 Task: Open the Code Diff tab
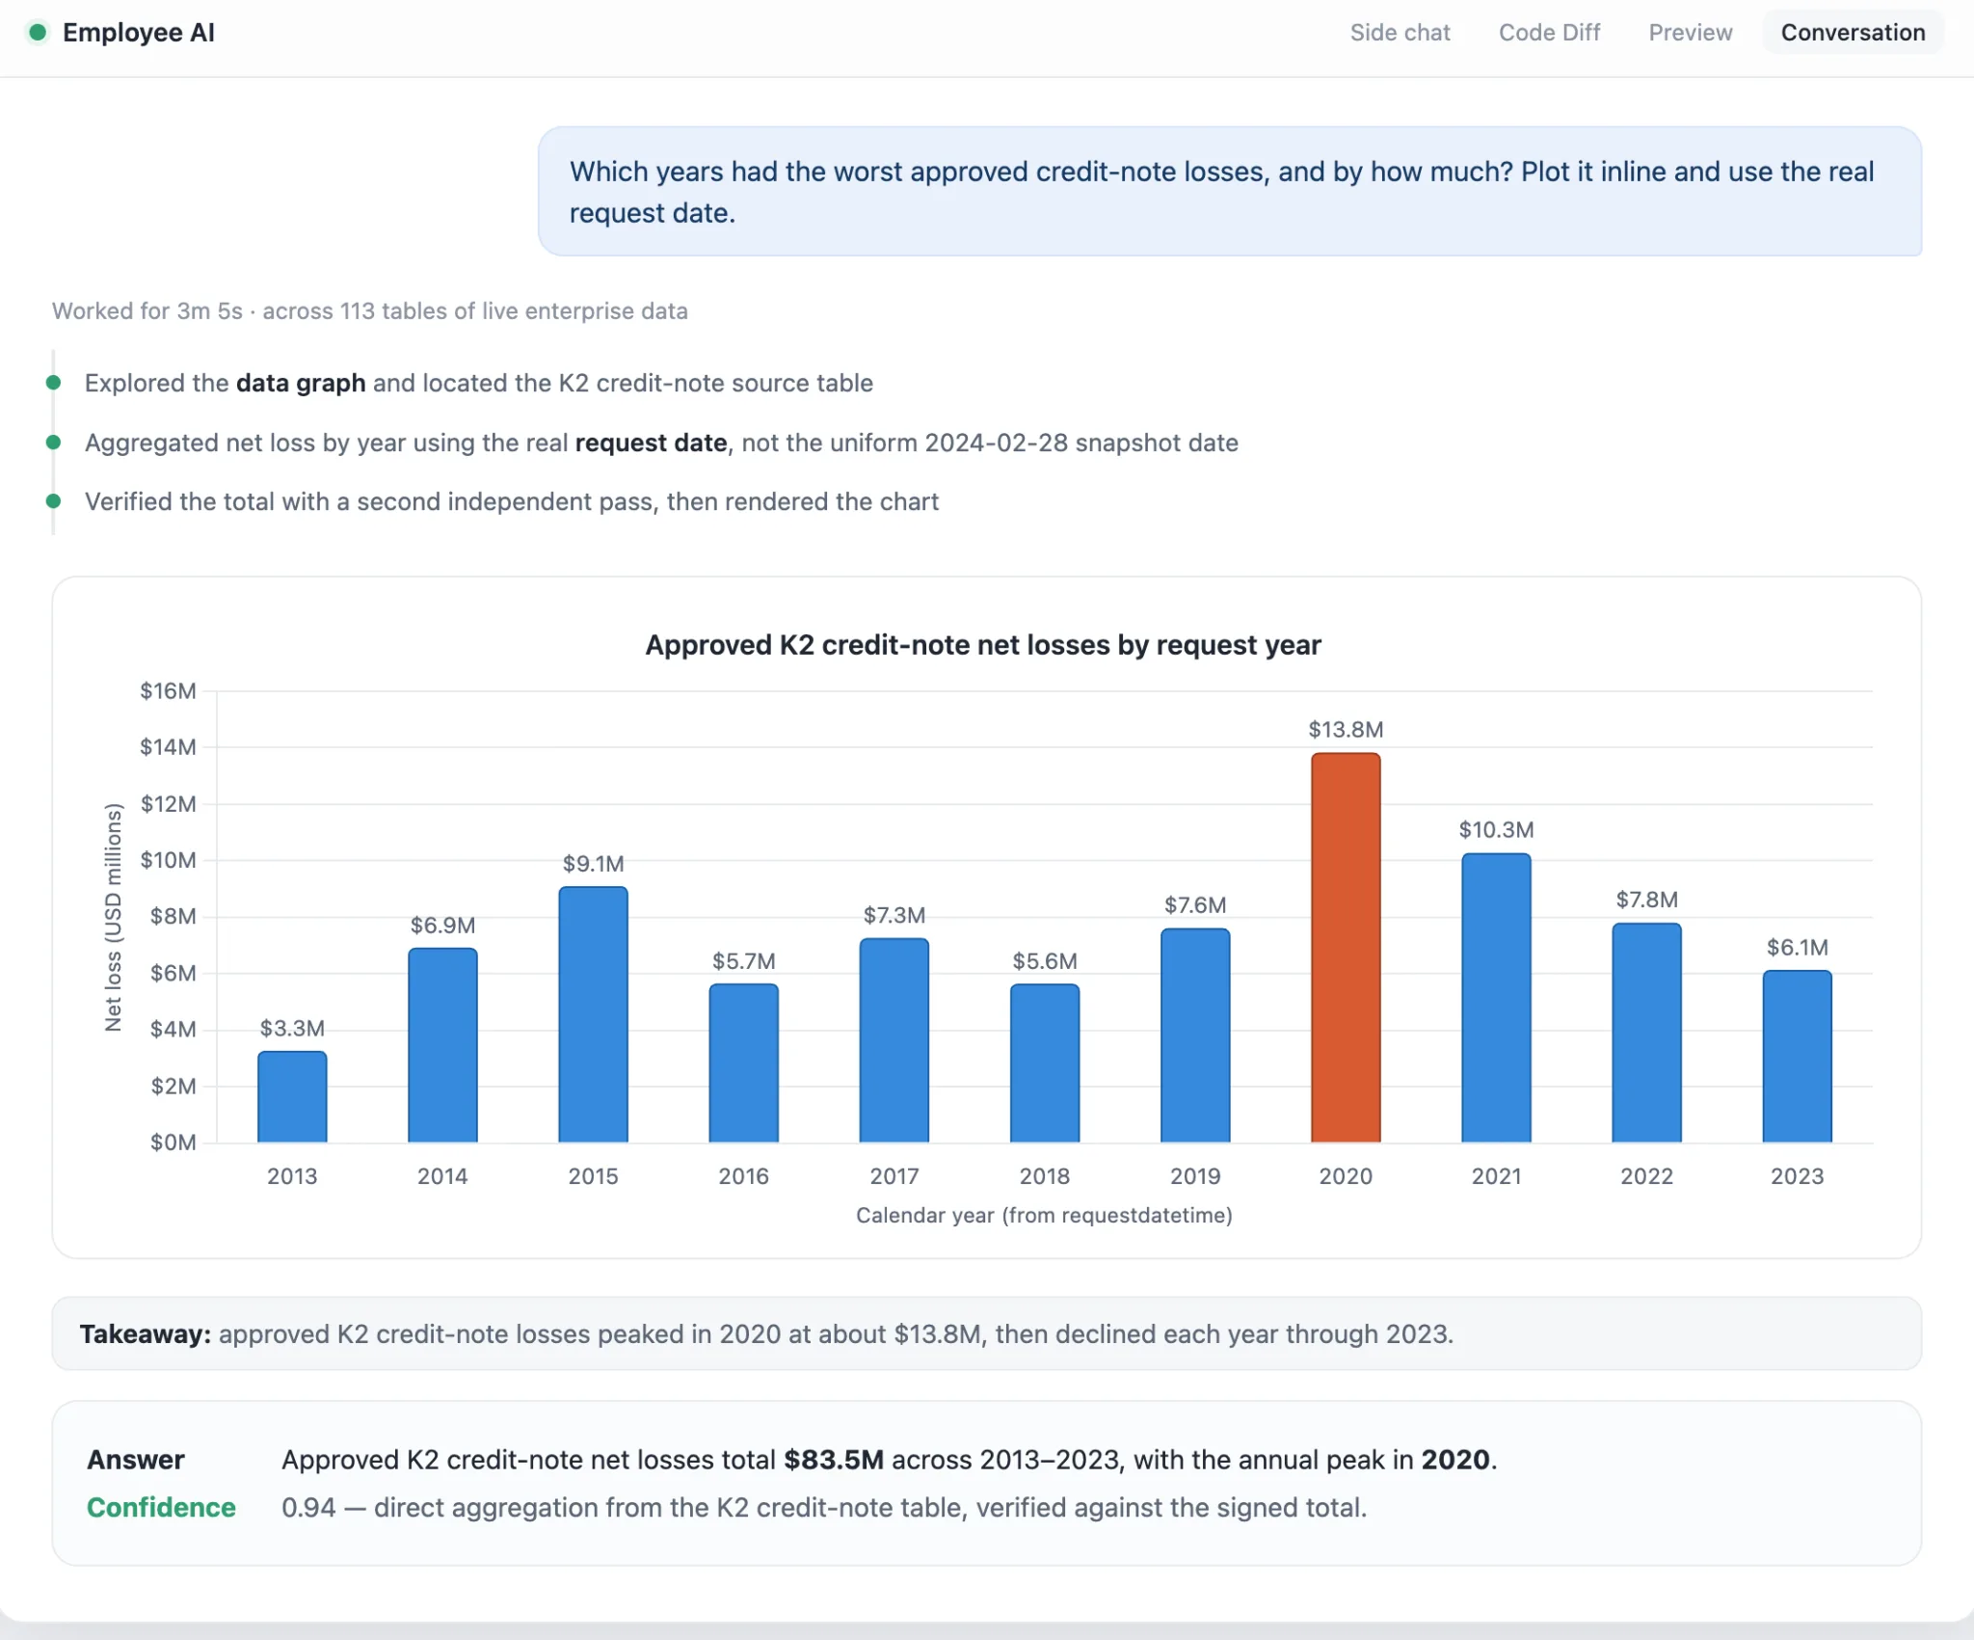click(1549, 33)
